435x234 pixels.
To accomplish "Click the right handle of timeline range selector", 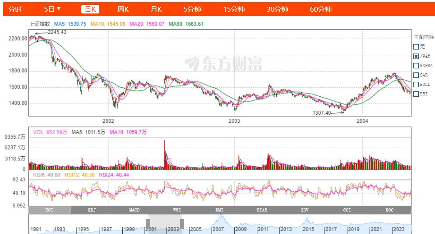I will [182, 224].
